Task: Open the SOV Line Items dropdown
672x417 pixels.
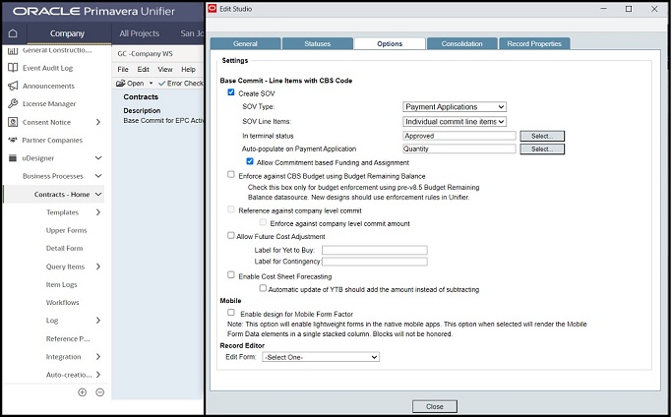Action: tap(455, 122)
